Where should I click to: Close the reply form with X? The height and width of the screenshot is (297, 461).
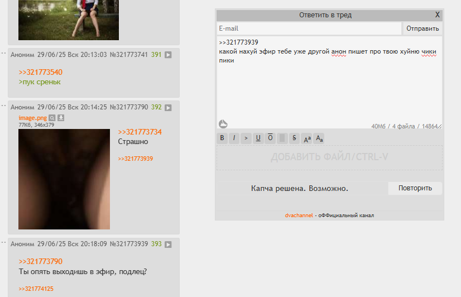(x=438, y=15)
